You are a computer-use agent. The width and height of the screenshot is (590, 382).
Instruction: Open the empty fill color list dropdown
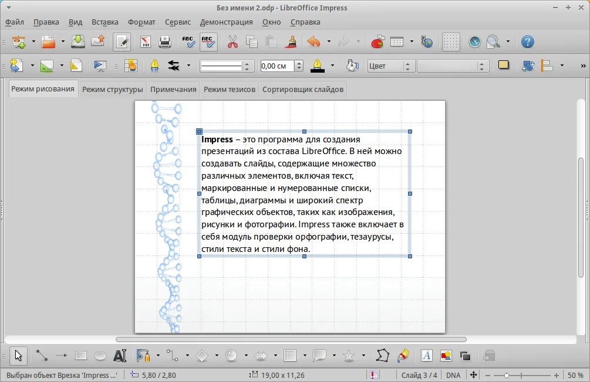[x=453, y=66]
